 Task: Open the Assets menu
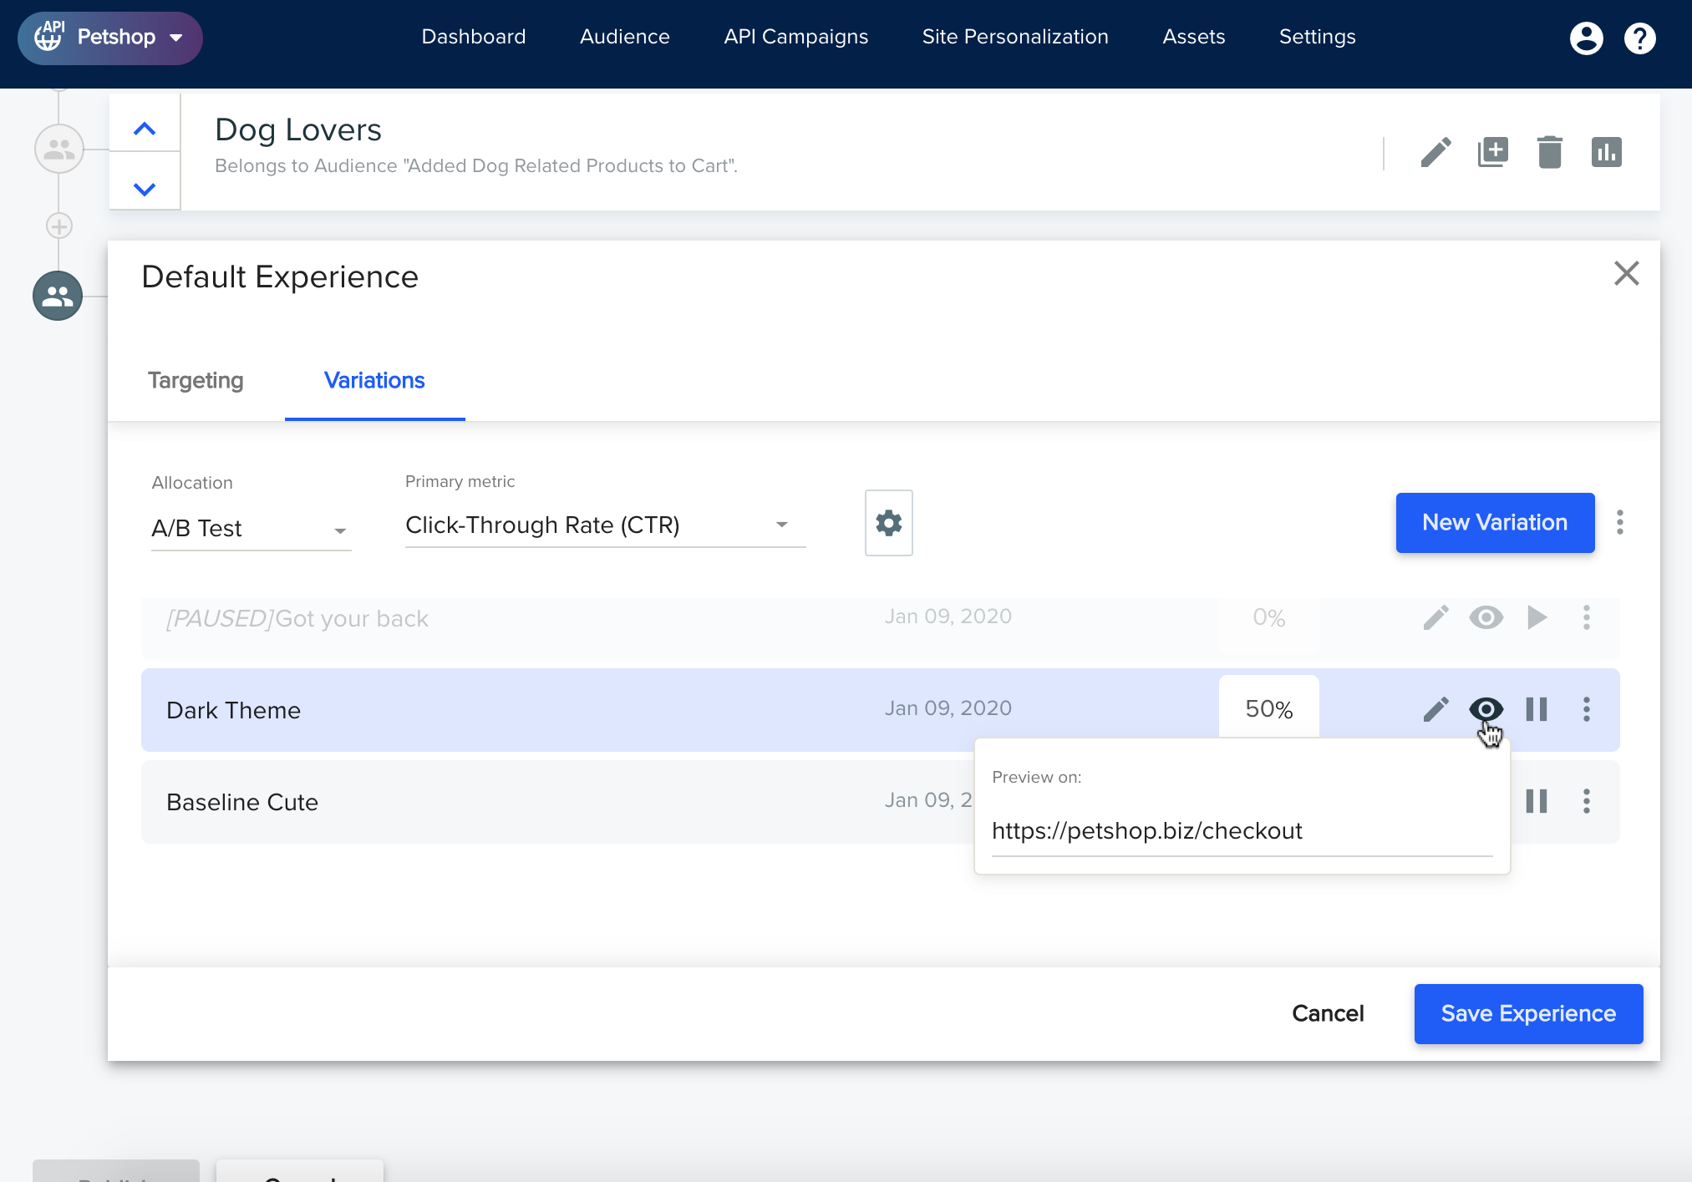point(1193,37)
